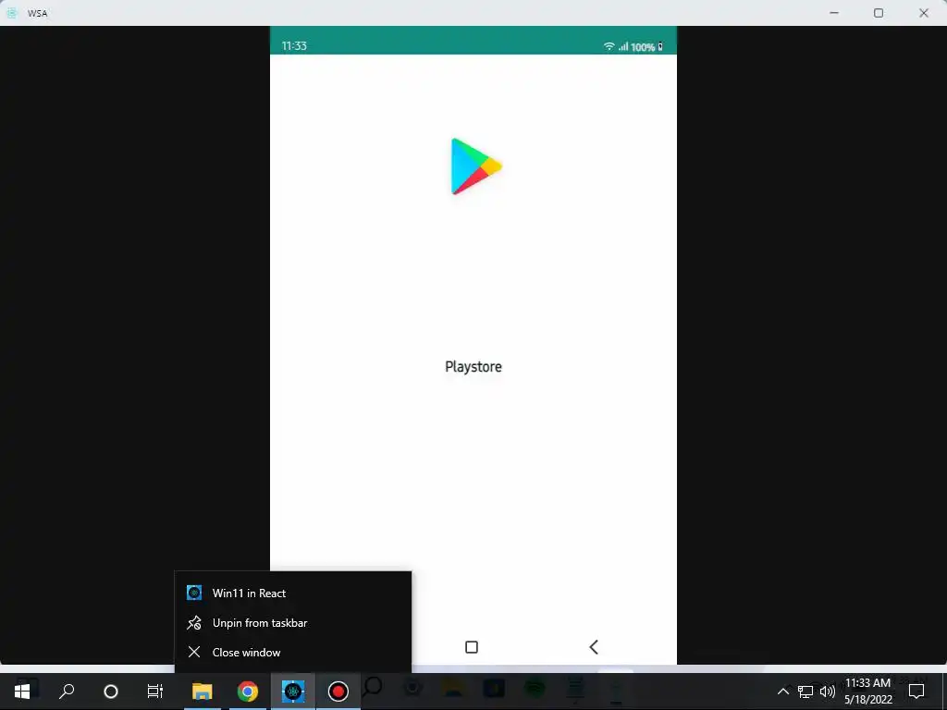
Task: Click the Google Play Store logo
Action: tap(476, 166)
